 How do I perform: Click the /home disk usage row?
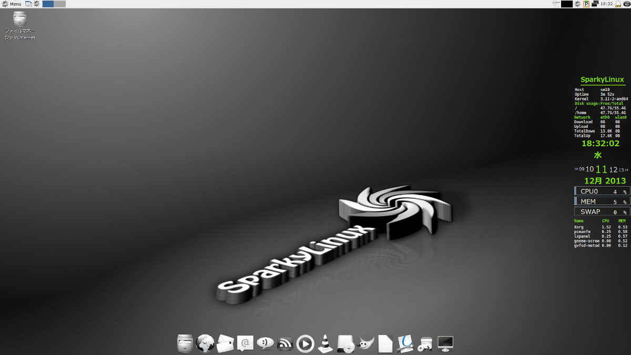tap(601, 113)
